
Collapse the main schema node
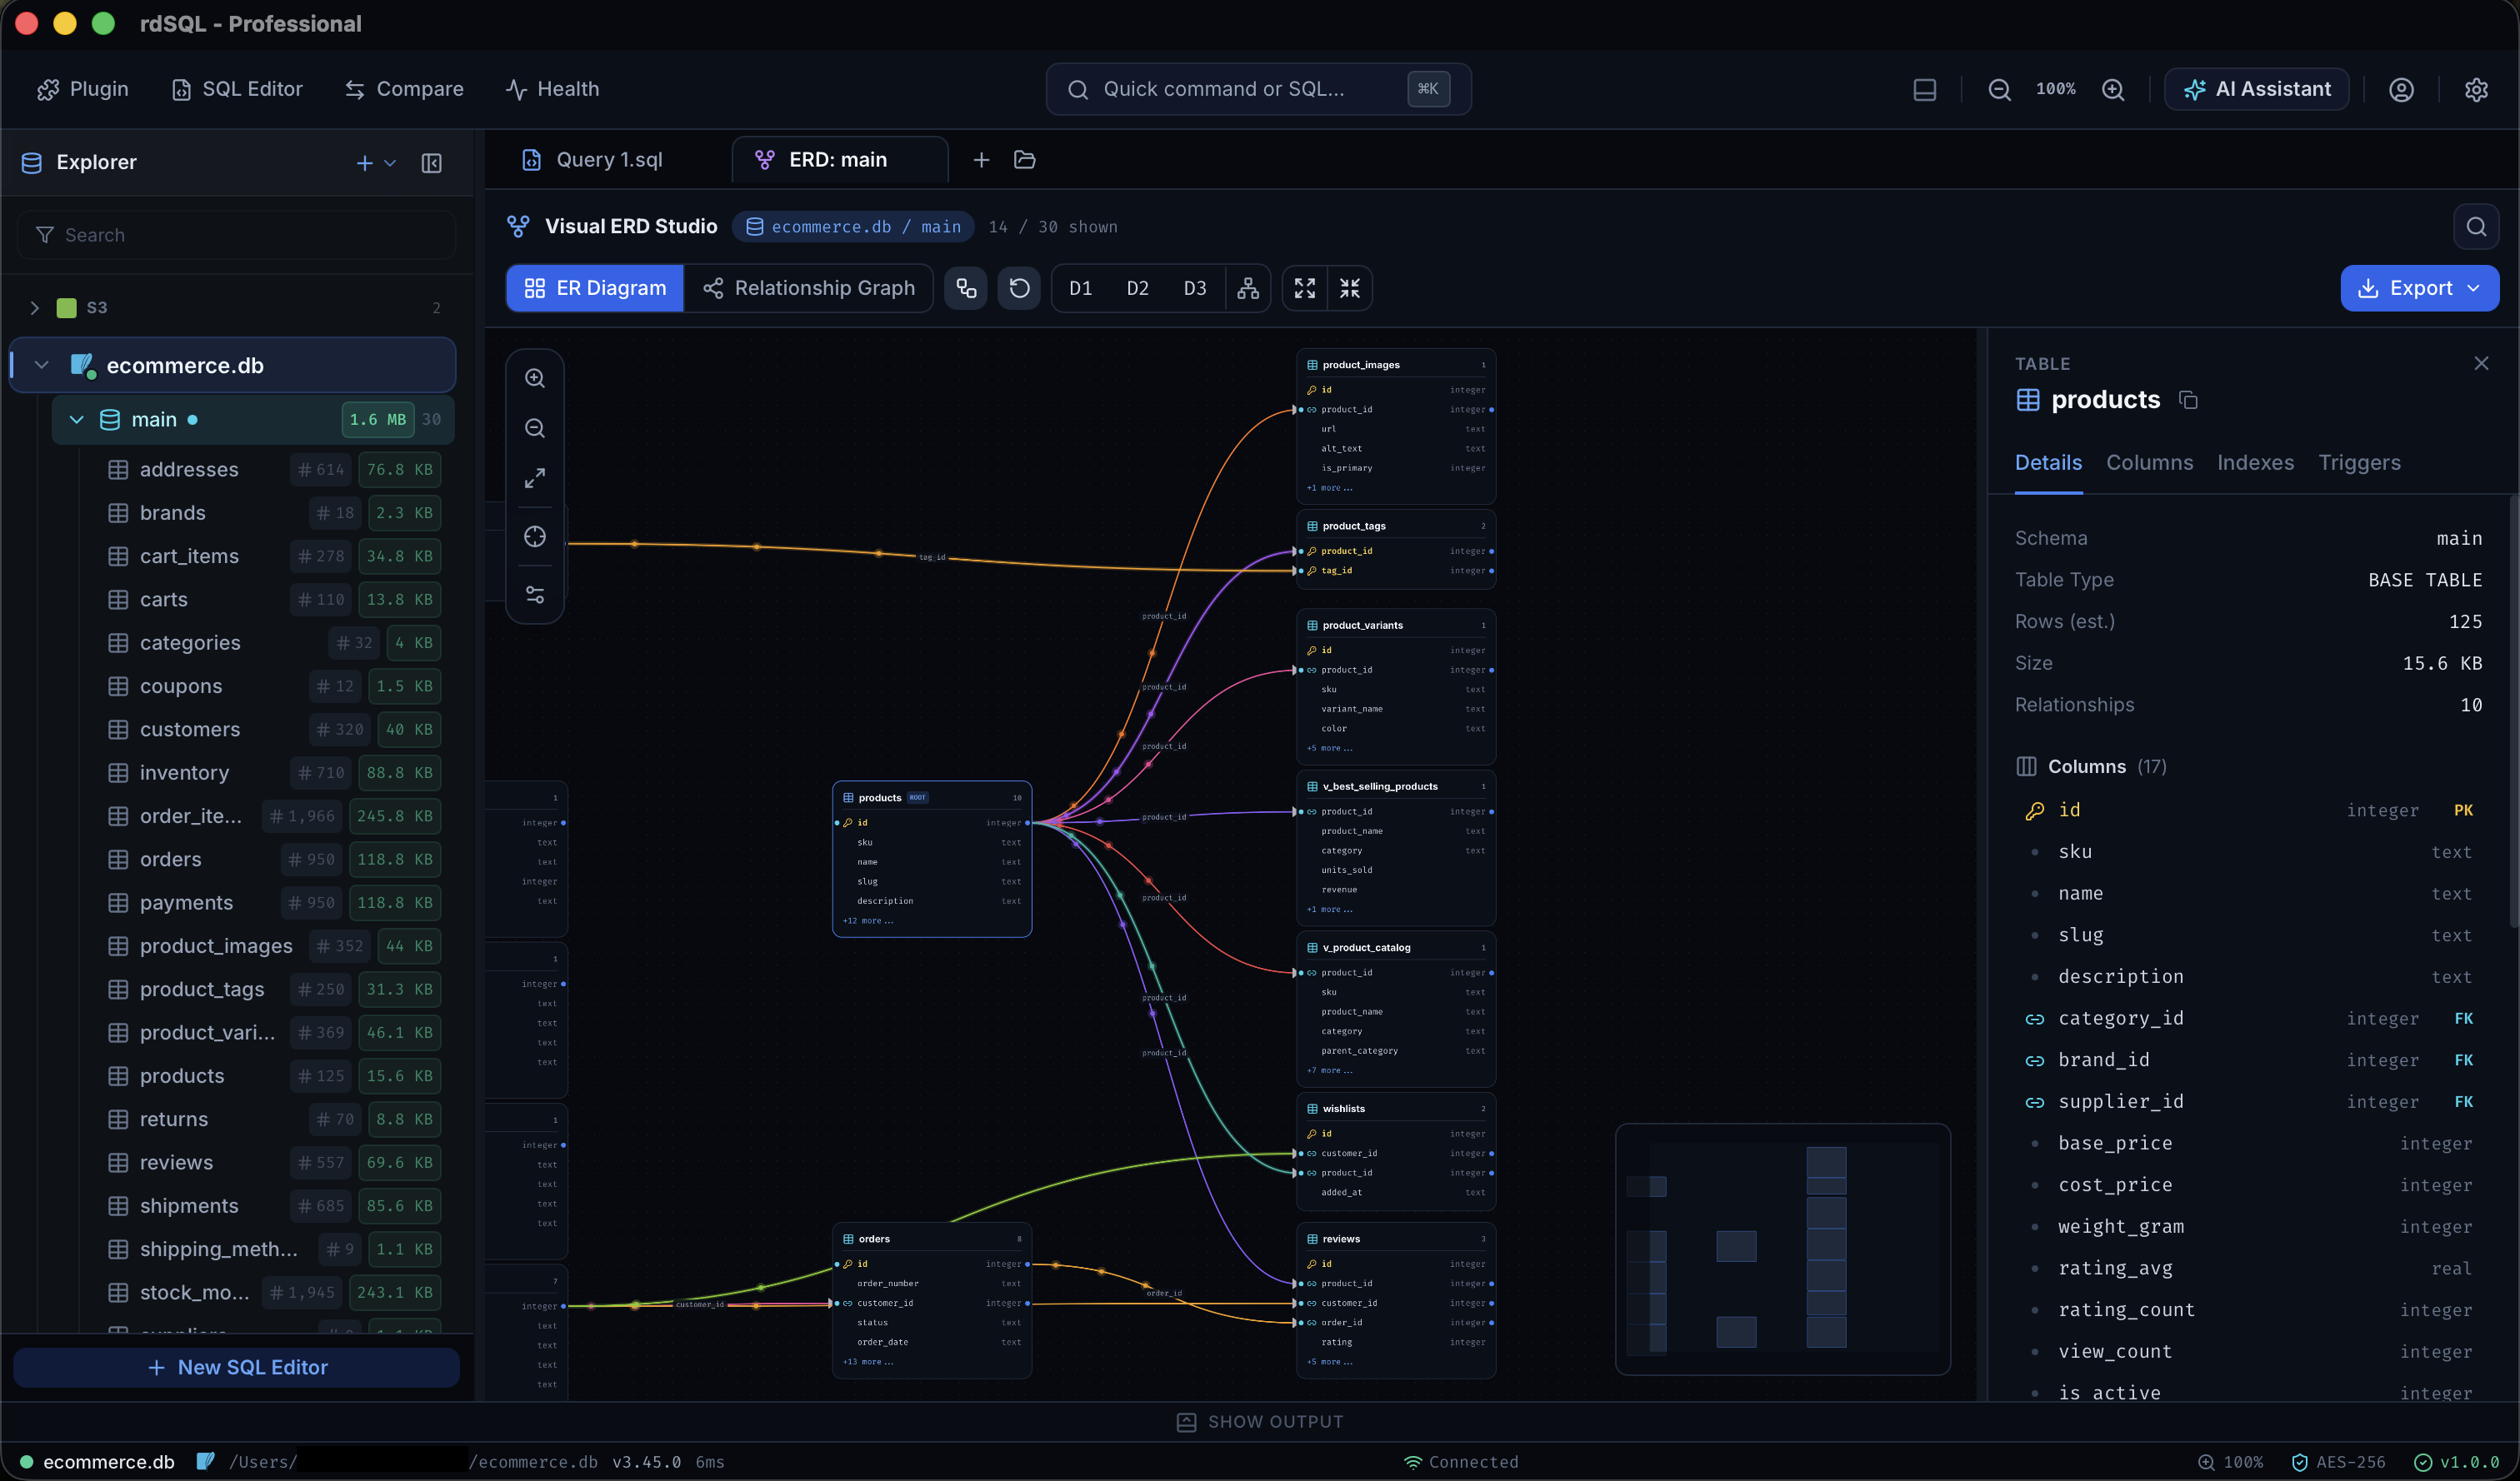76,420
